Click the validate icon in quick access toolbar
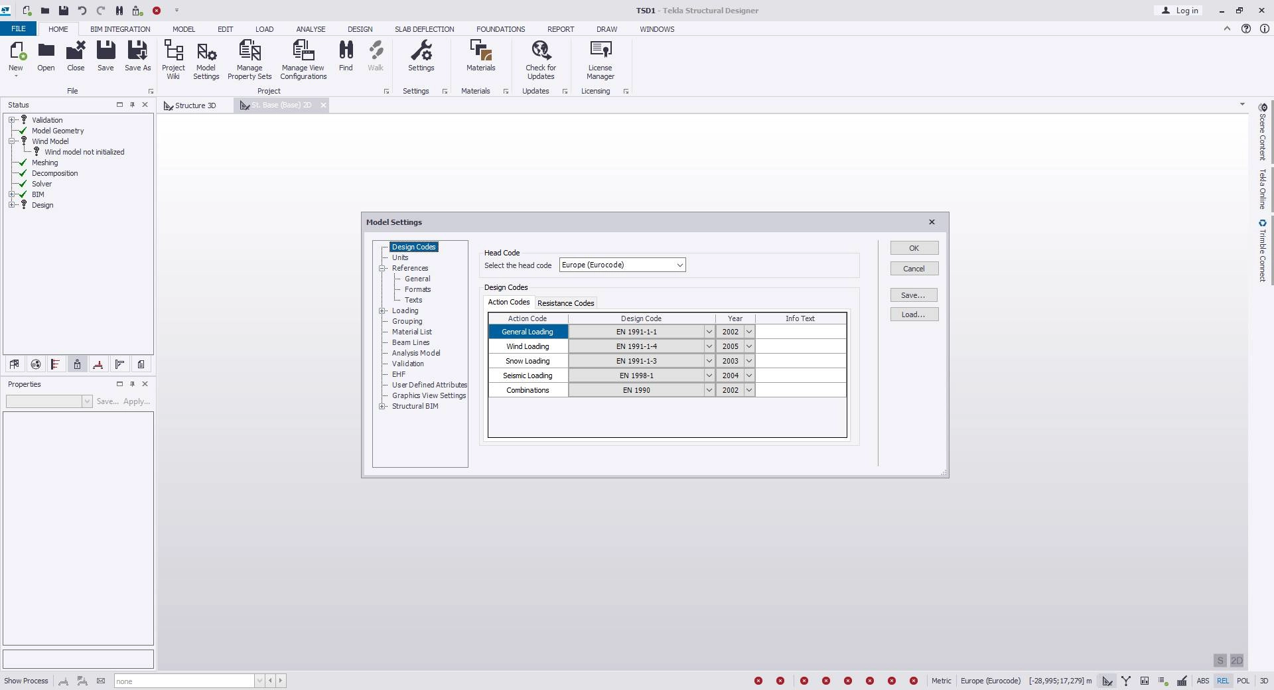 click(x=137, y=11)
